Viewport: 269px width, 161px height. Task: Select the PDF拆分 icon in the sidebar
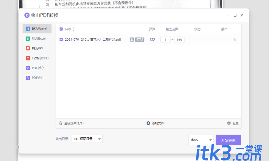tap(28, 68)
